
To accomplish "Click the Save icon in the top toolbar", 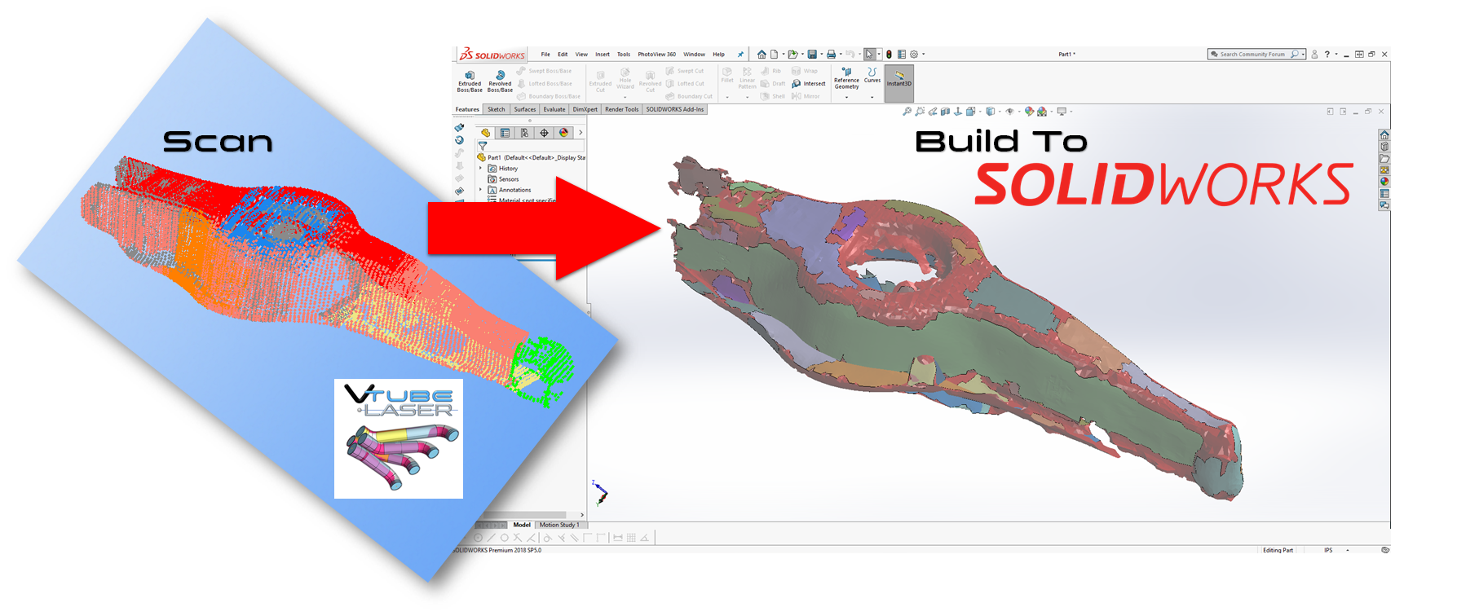I will point(812,55).
